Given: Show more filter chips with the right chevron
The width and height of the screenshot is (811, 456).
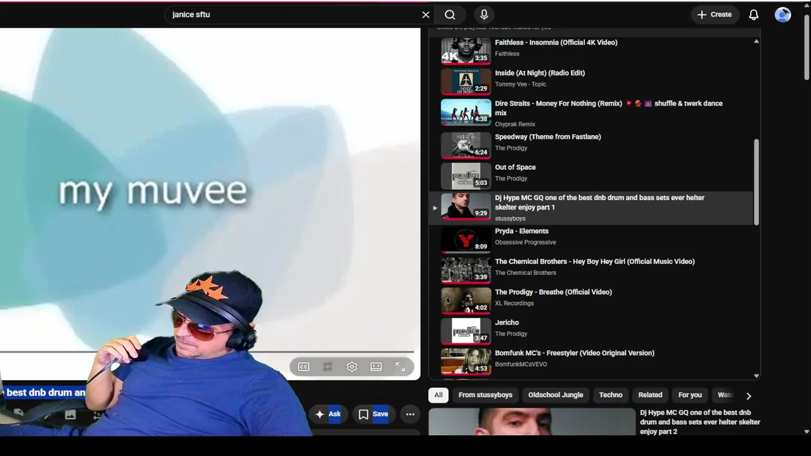Looking at the screenshot, I should (748, 396).
